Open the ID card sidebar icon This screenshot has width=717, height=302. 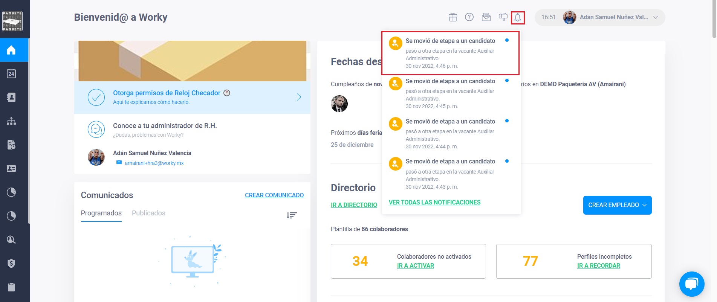click(x=11, y=169)
